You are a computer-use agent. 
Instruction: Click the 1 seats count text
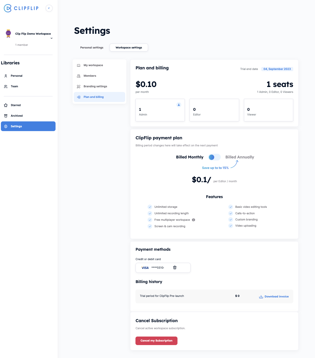pos(280,84)
